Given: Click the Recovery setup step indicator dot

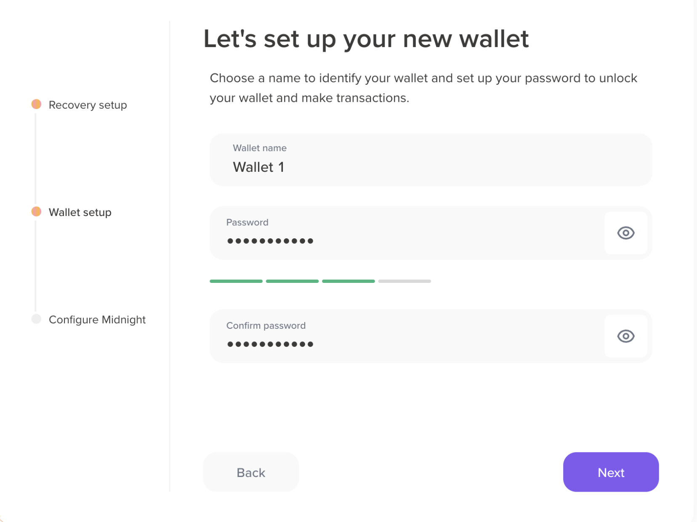Looking at the screenshot, I should pos(36,104).
